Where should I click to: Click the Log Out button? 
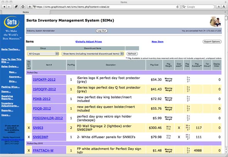102,31
